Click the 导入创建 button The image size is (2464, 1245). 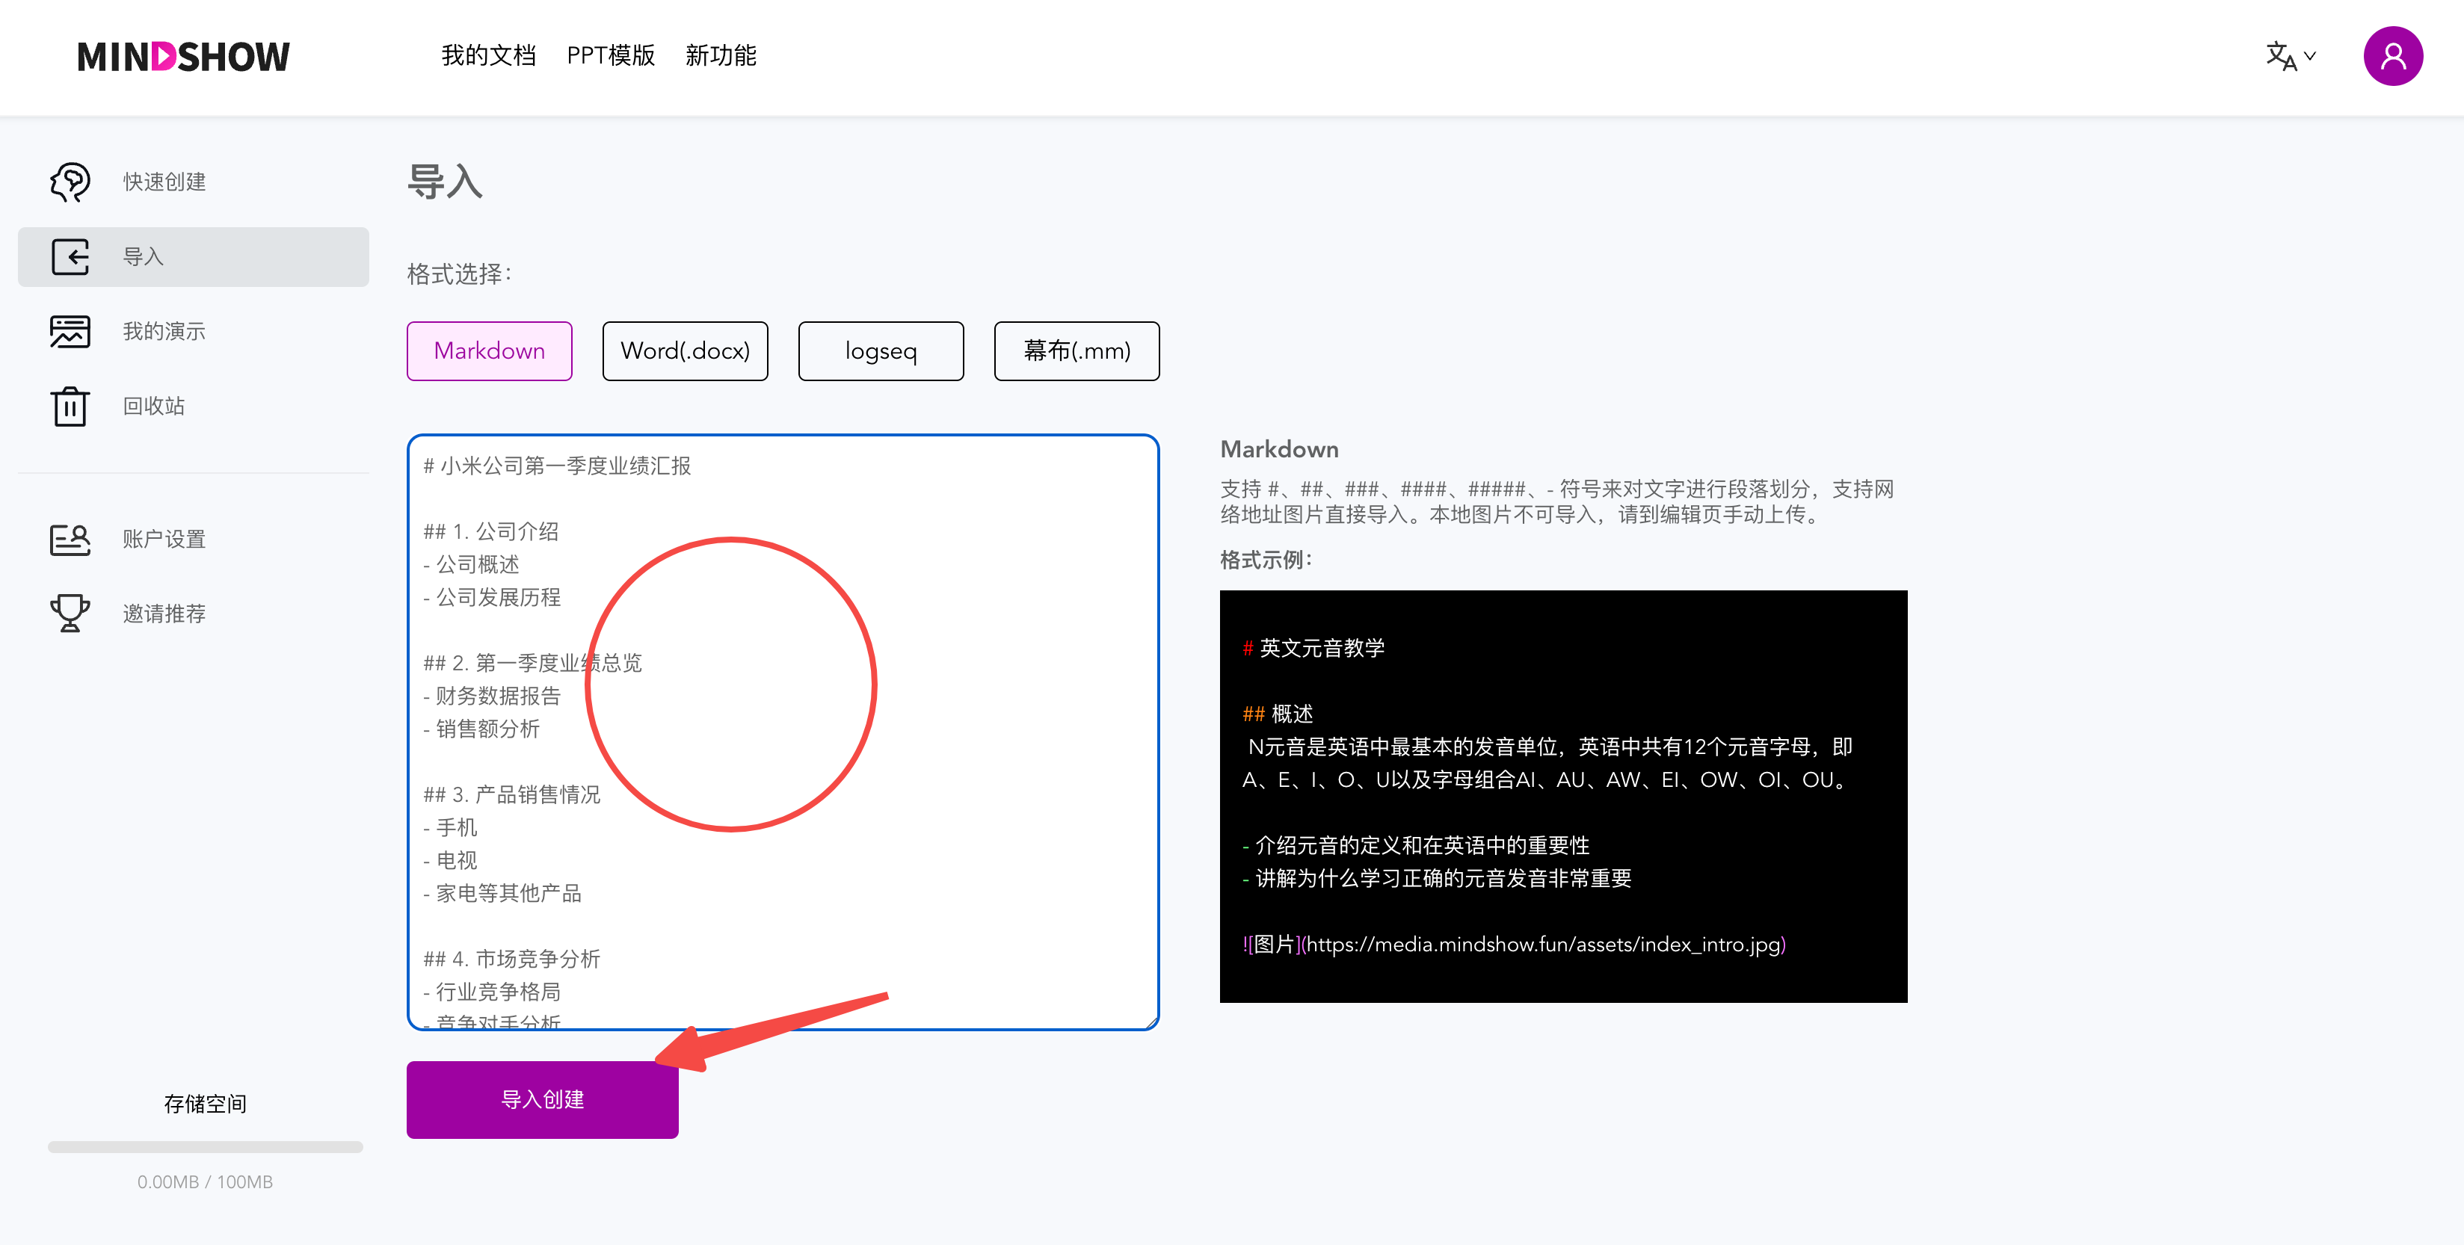click(x=542, y=1100)
